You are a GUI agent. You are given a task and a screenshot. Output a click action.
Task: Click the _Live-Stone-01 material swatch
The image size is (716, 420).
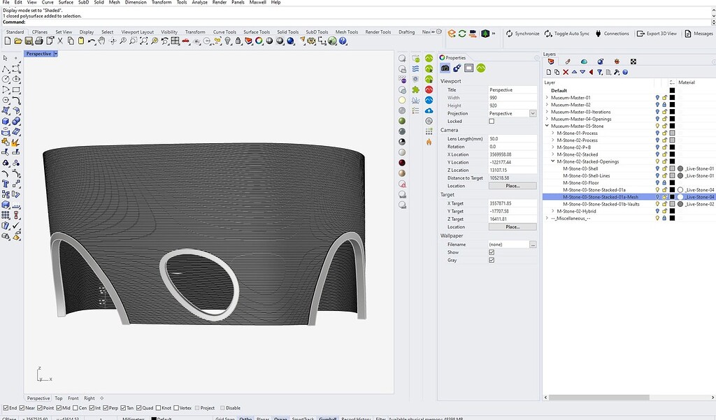[681, 168]
